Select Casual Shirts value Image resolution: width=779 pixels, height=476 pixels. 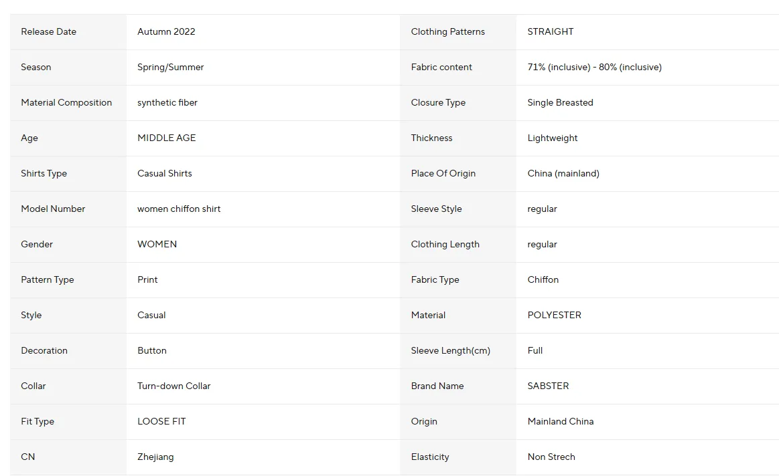(165, 174)
